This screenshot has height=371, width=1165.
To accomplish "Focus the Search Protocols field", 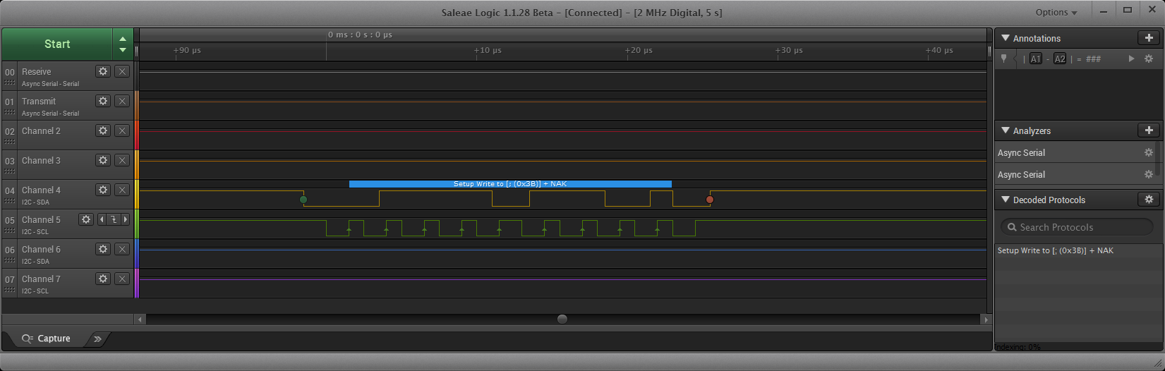I will 1077,227.
